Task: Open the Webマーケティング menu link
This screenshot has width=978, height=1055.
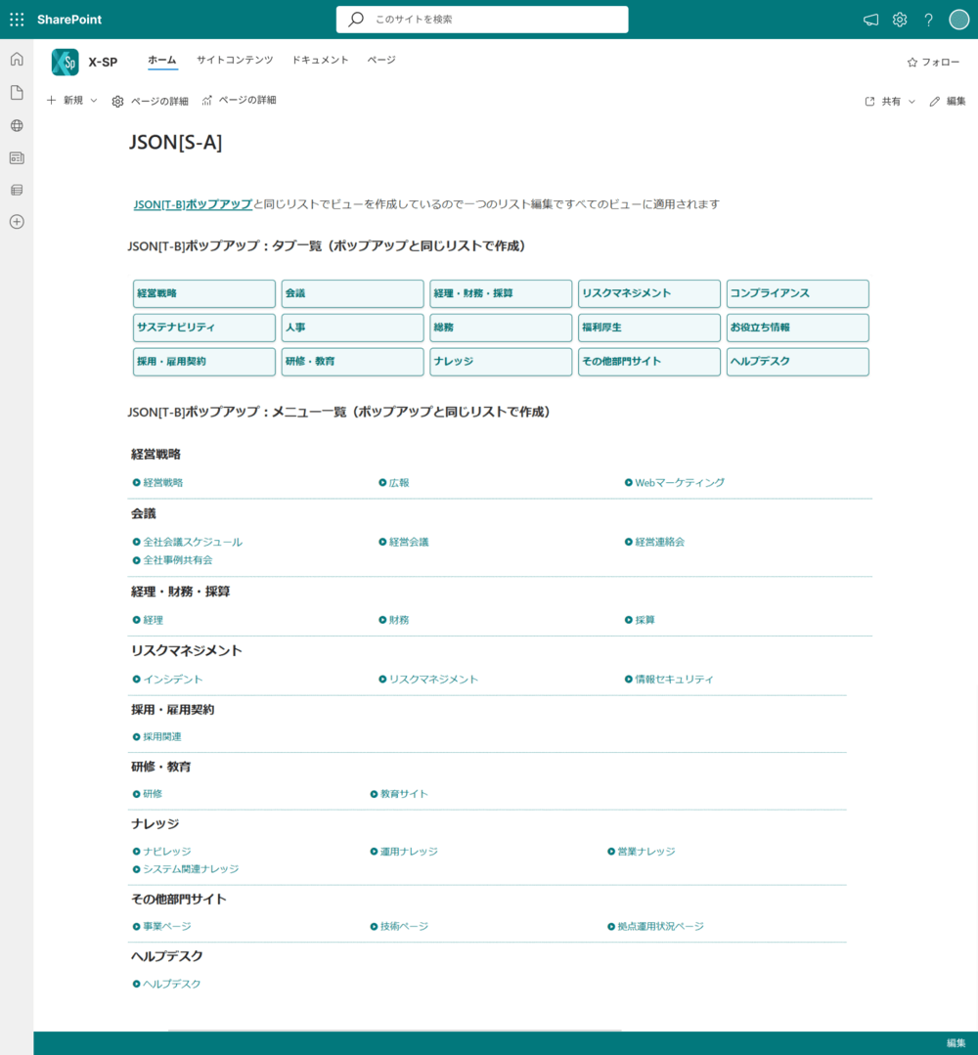Action: point(680,482)
